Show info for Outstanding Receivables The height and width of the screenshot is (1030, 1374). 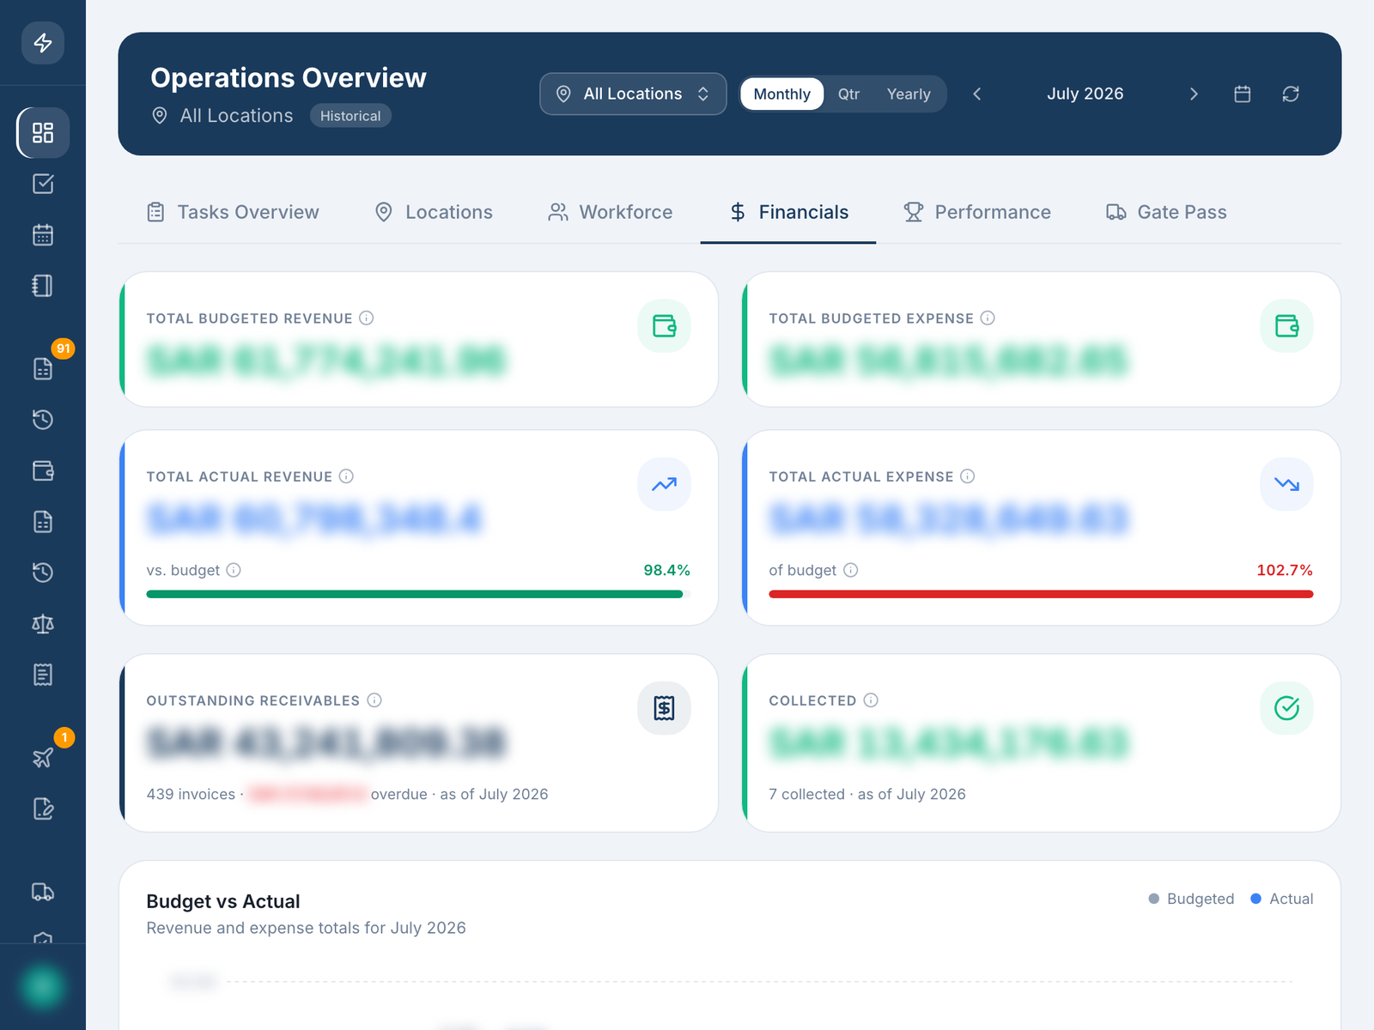click(x=374, y=700)
